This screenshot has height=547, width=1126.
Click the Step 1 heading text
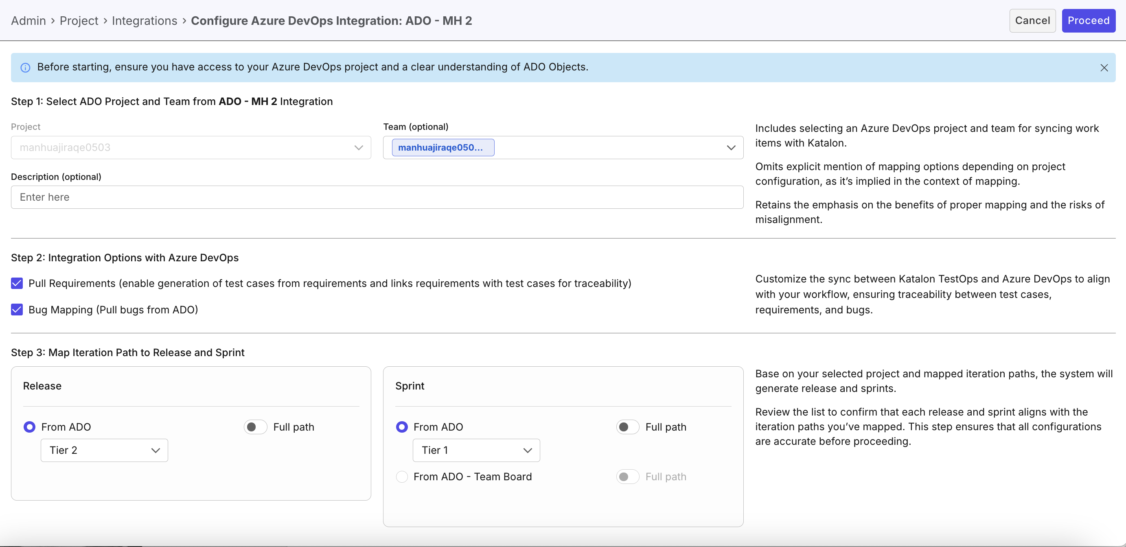[172, 101]
